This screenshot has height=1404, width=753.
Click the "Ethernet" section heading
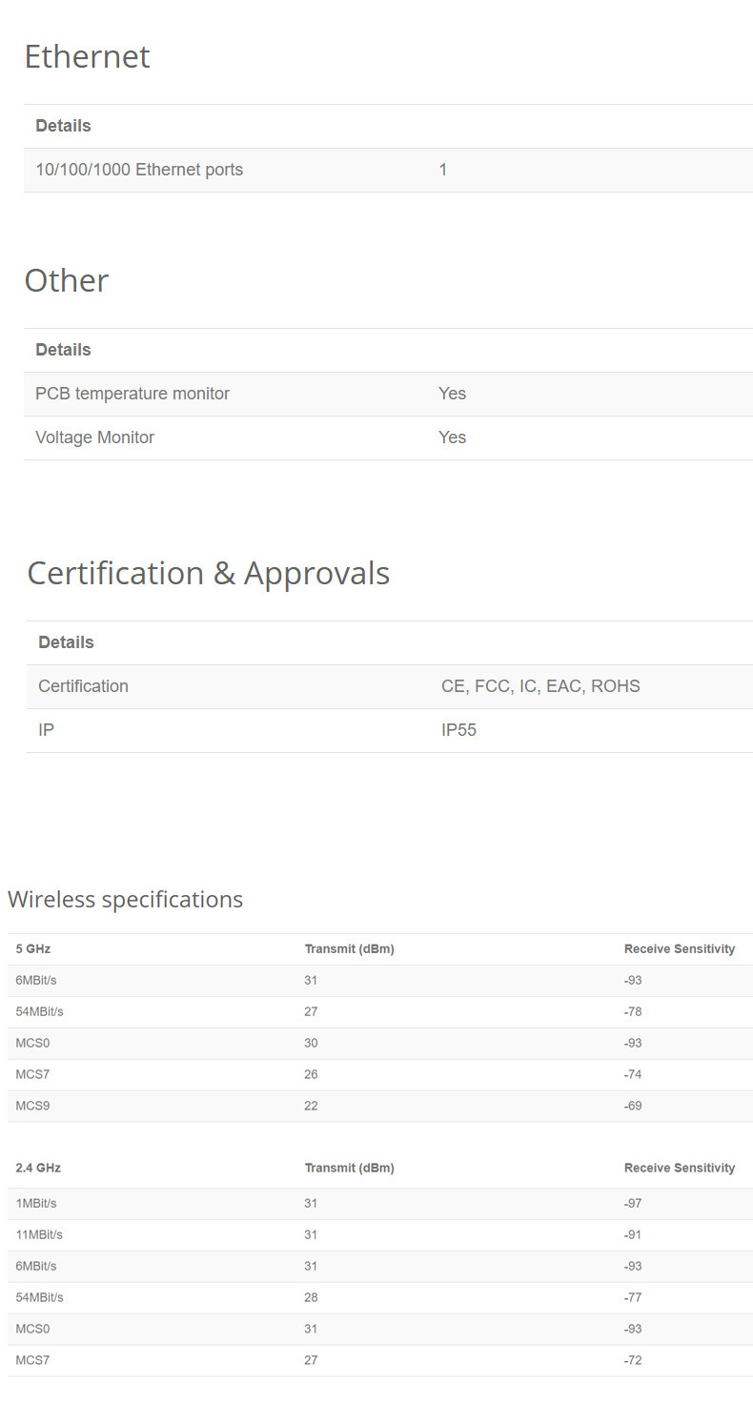(87, 57)
